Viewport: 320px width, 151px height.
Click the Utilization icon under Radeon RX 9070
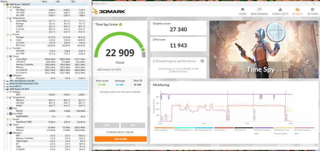(10, 133)
